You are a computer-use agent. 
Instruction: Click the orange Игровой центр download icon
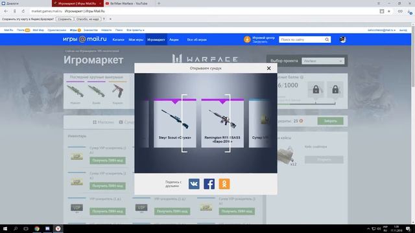(x=247, y=39)
